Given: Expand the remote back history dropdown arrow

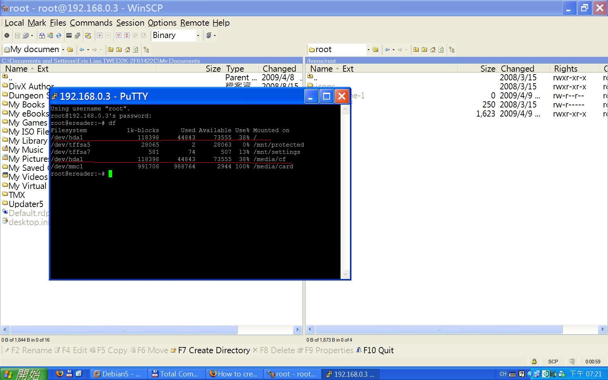Looking at the screenshot, I should point(393,50).
